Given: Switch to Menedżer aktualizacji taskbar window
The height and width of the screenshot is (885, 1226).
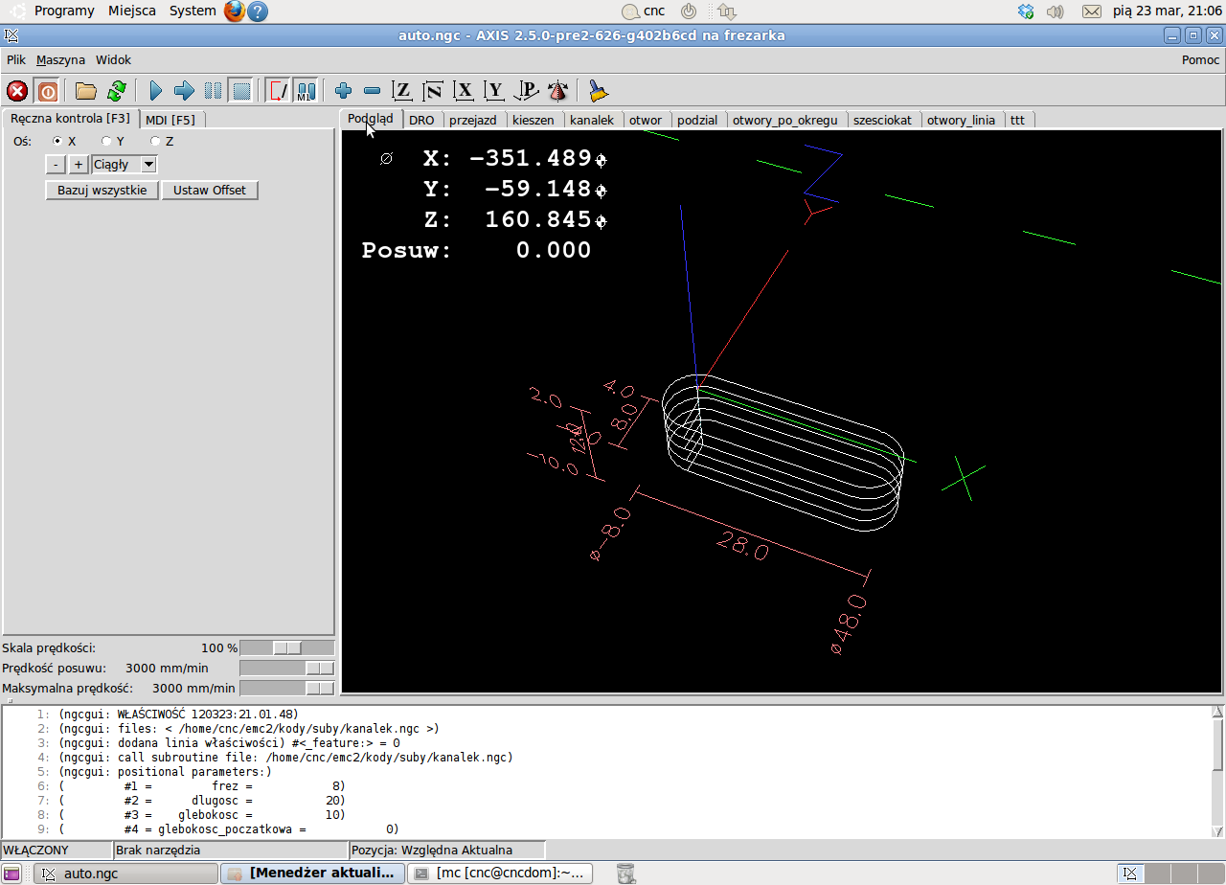Looking at the screenshot, I should coord(312,873).
